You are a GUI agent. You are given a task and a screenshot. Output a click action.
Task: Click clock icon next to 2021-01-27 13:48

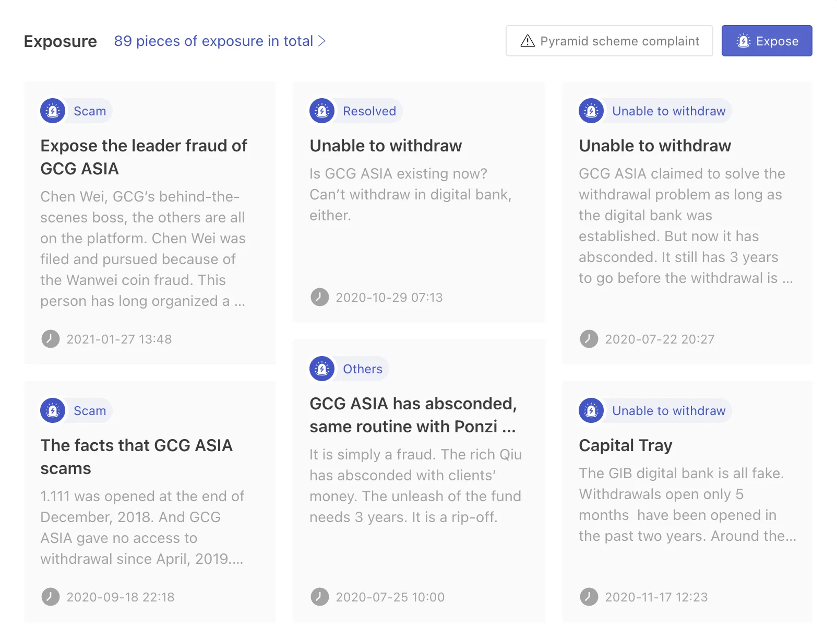pos(51,339)
